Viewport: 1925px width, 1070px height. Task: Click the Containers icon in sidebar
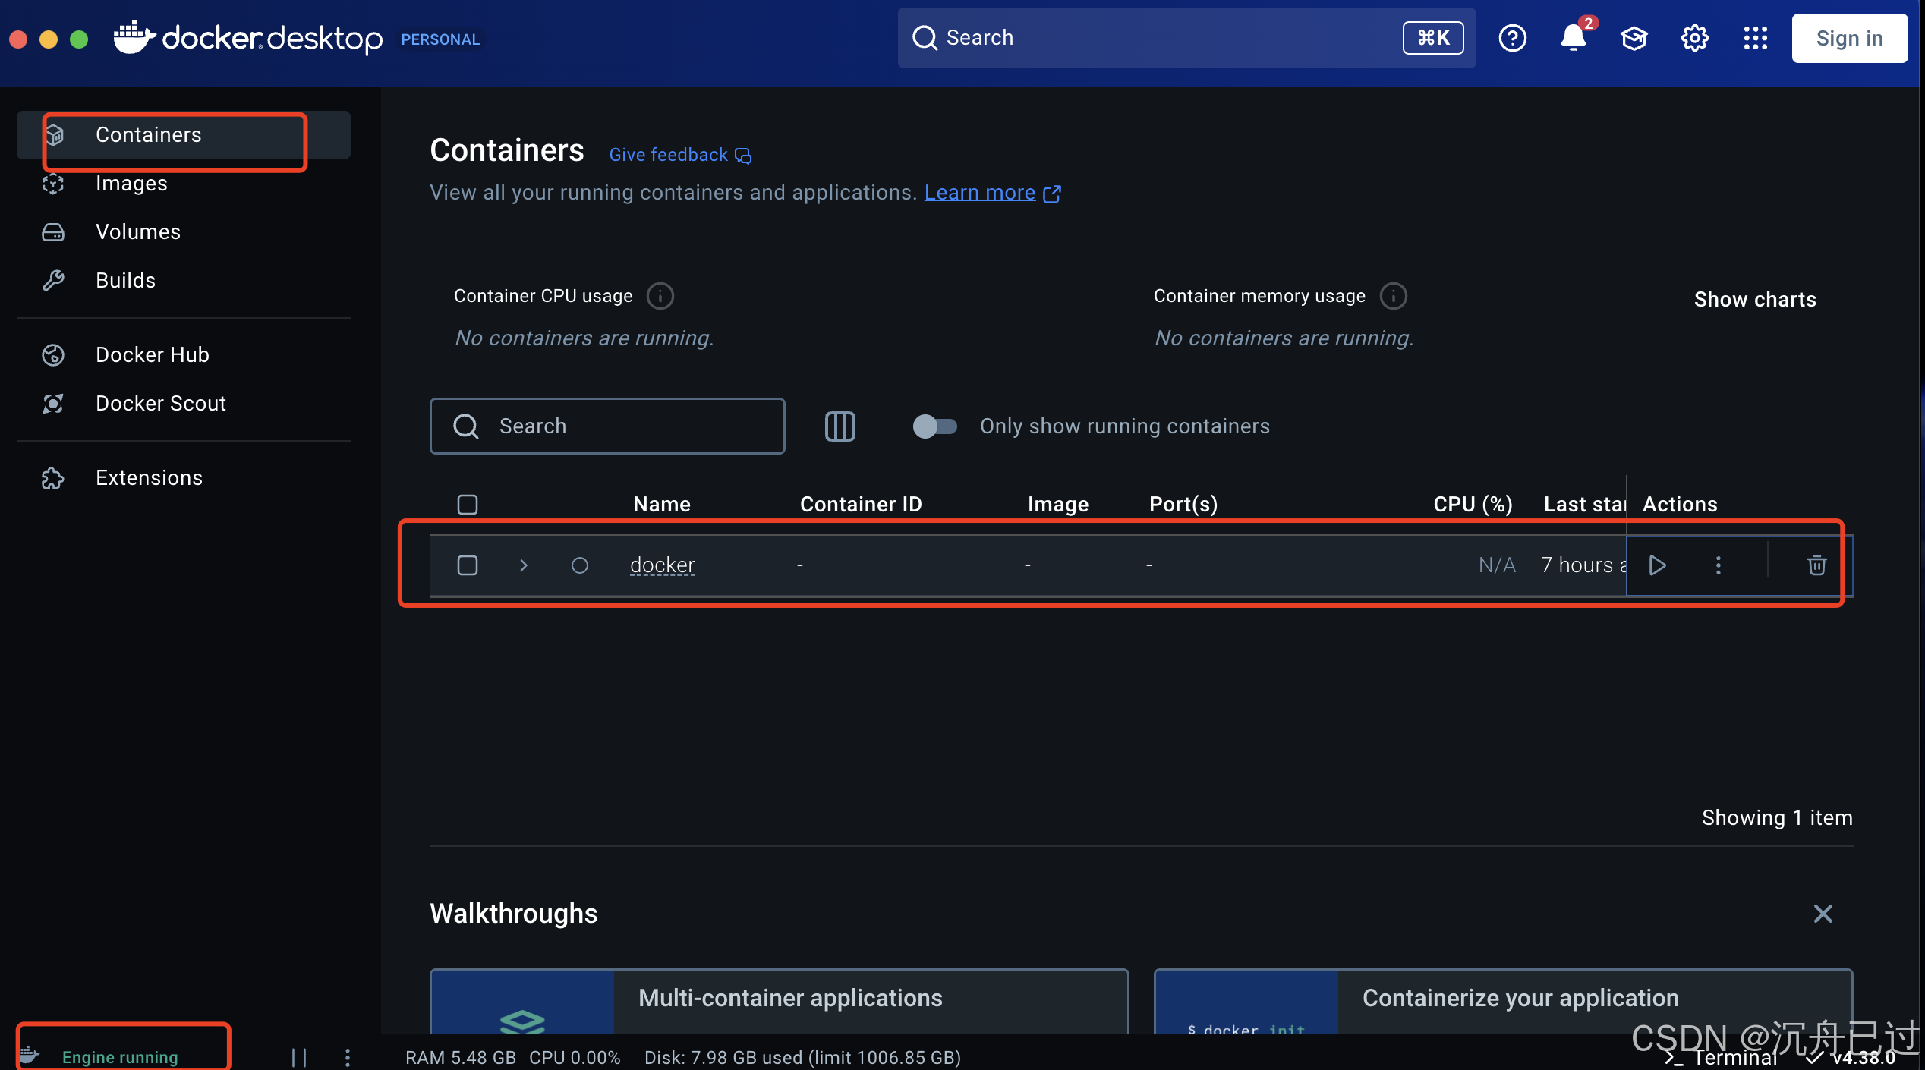pos(53,135)
